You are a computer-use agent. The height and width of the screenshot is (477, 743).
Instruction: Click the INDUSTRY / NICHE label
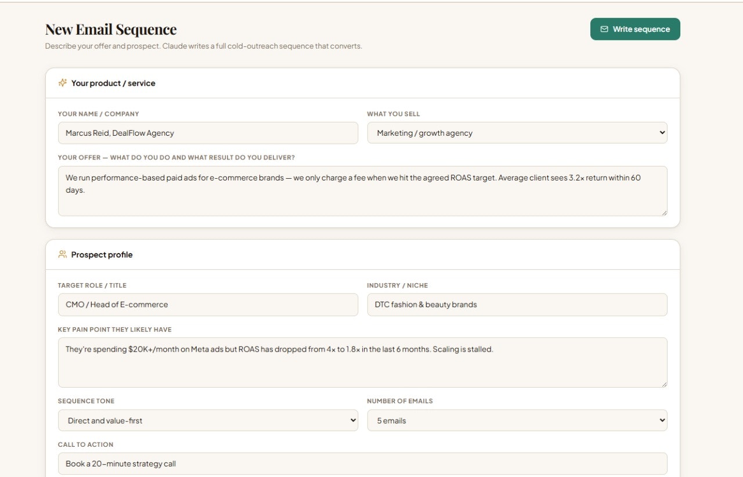click(398, 286)
